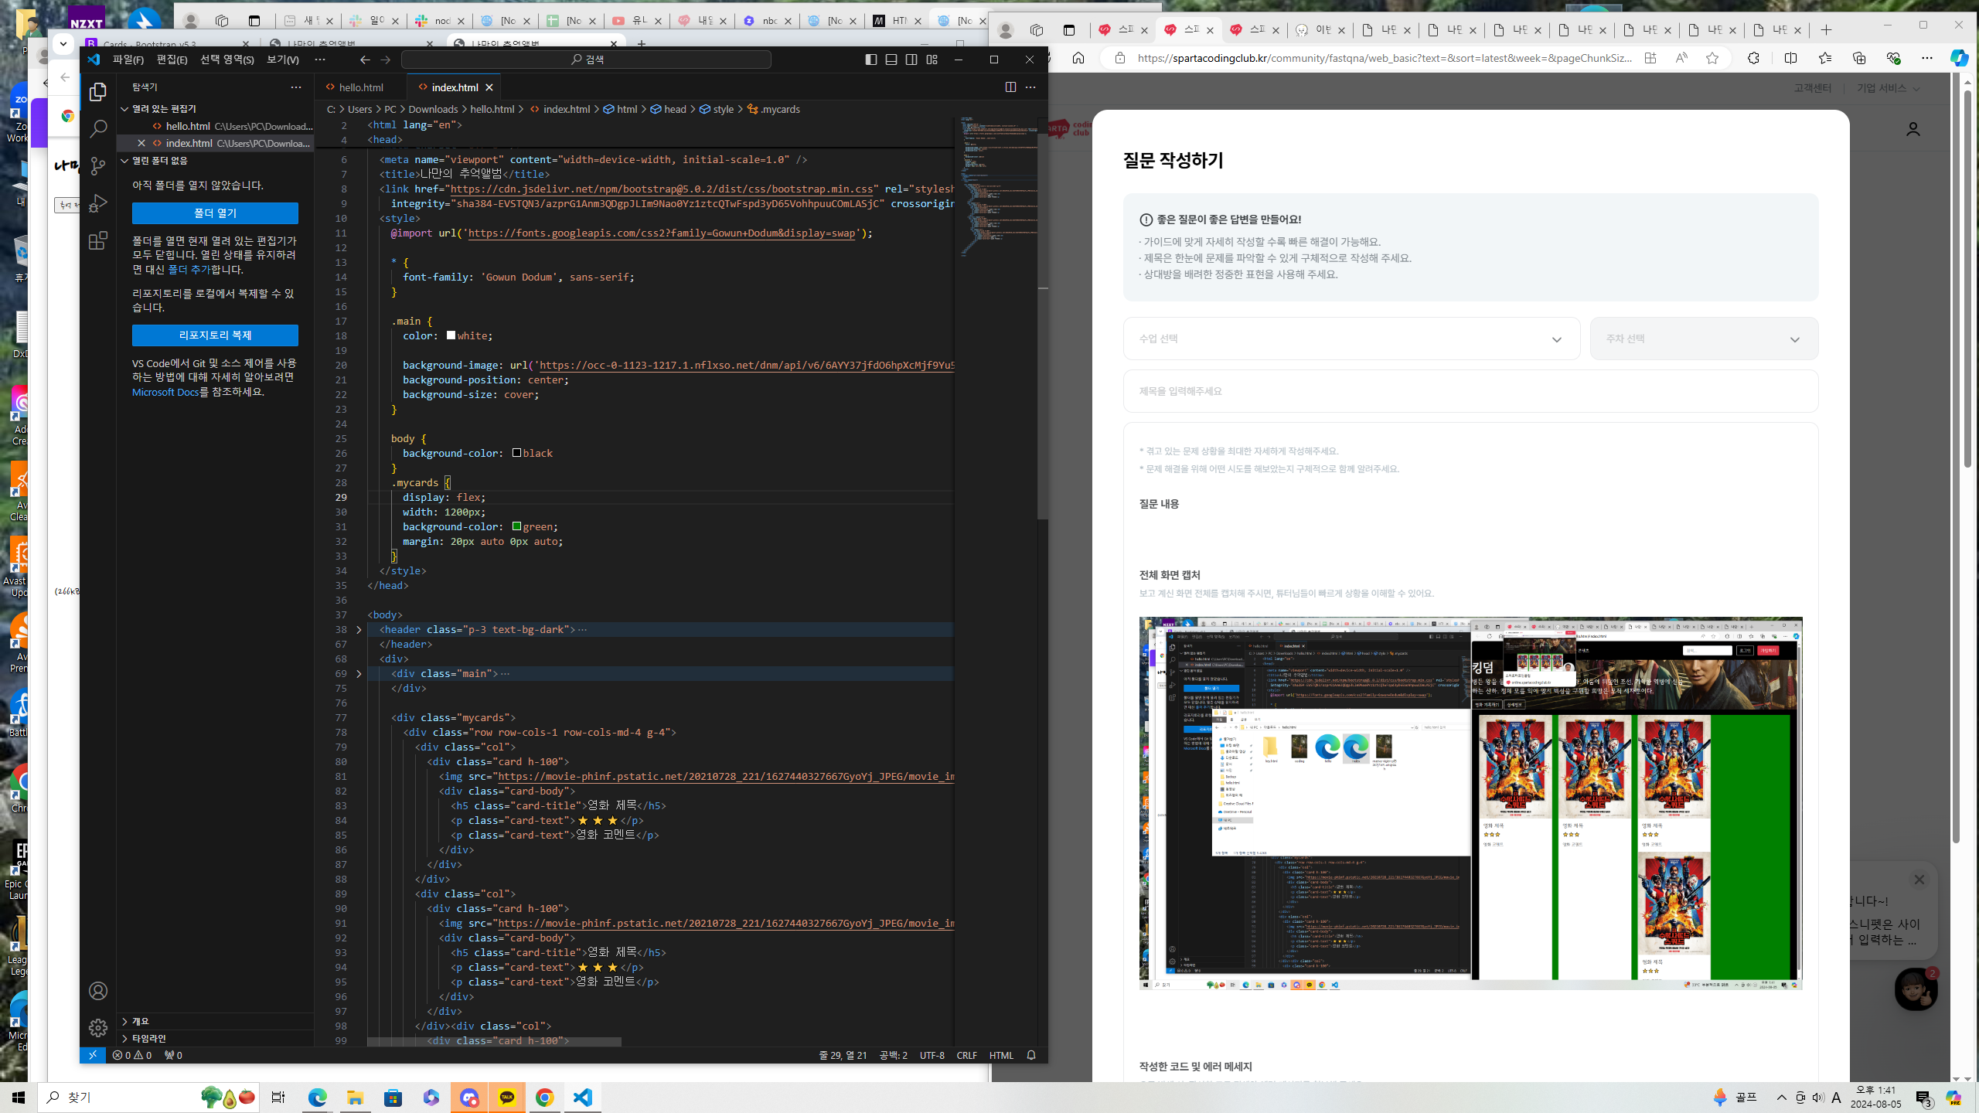Open the 고객센터 link

coord(1813,88)
